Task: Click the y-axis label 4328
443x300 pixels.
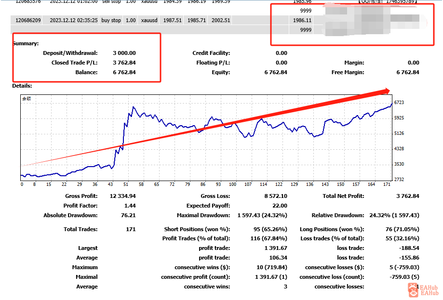Action: pyautogui.click(x=399, y=149)
